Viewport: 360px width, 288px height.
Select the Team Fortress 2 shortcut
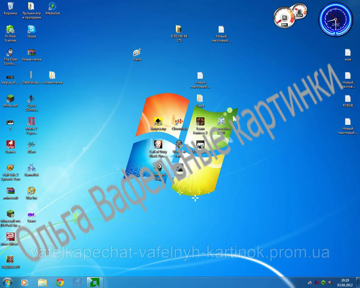pos(200,126)
